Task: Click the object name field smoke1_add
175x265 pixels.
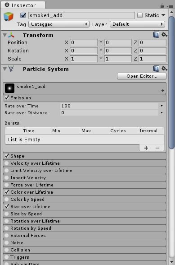Action: (81, 15)
